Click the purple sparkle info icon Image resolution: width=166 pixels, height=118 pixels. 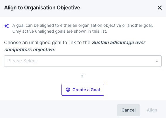point(6,26)
